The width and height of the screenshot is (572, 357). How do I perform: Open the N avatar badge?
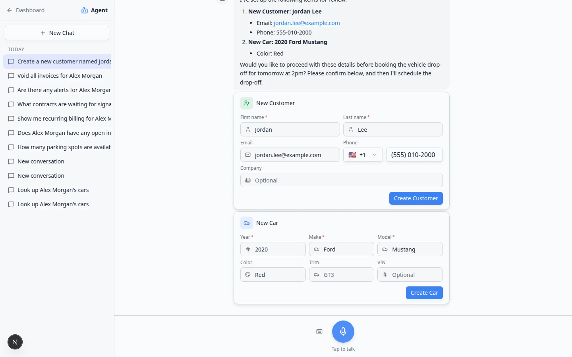15,342
